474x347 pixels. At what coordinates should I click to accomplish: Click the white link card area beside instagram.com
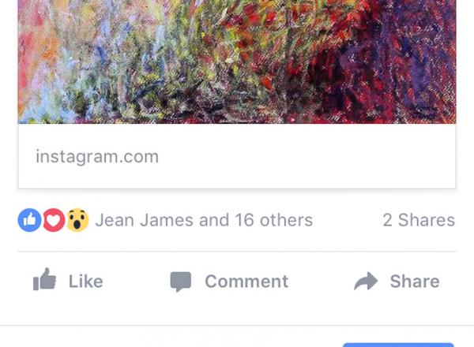[x=305, y=156]
